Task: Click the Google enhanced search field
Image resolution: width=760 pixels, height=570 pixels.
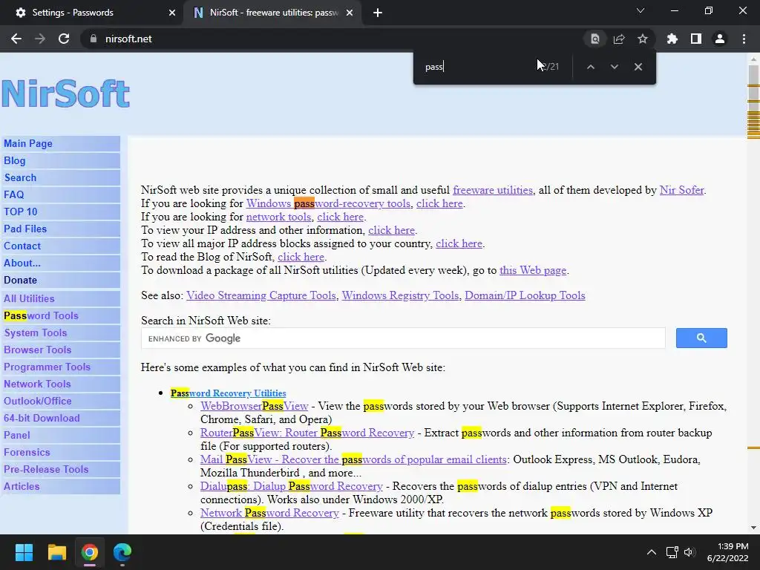Action: (x=403, y=338)
